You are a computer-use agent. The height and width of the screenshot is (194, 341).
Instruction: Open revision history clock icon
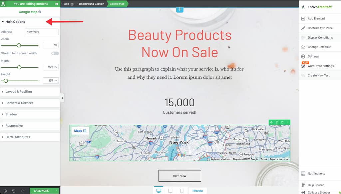[x=5, y=191]
